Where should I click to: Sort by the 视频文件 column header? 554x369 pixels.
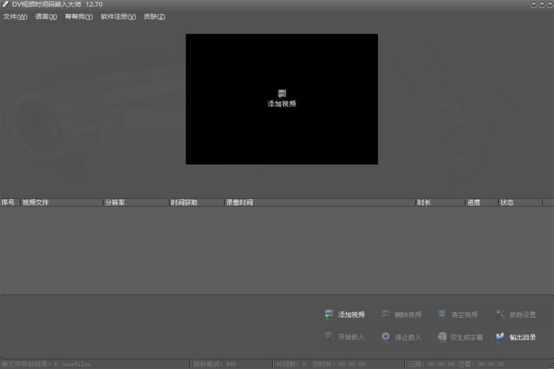tap(62, 202)
